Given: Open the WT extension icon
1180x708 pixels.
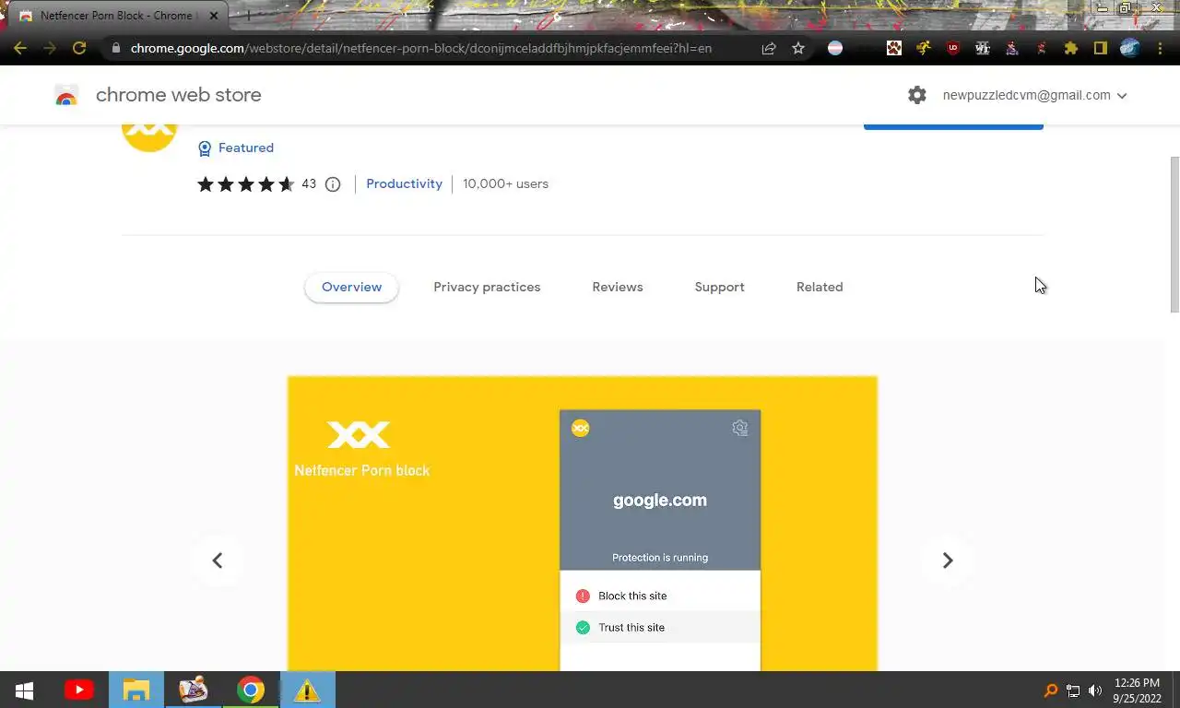Looking at the screenshot, I should tap(983, 48).
